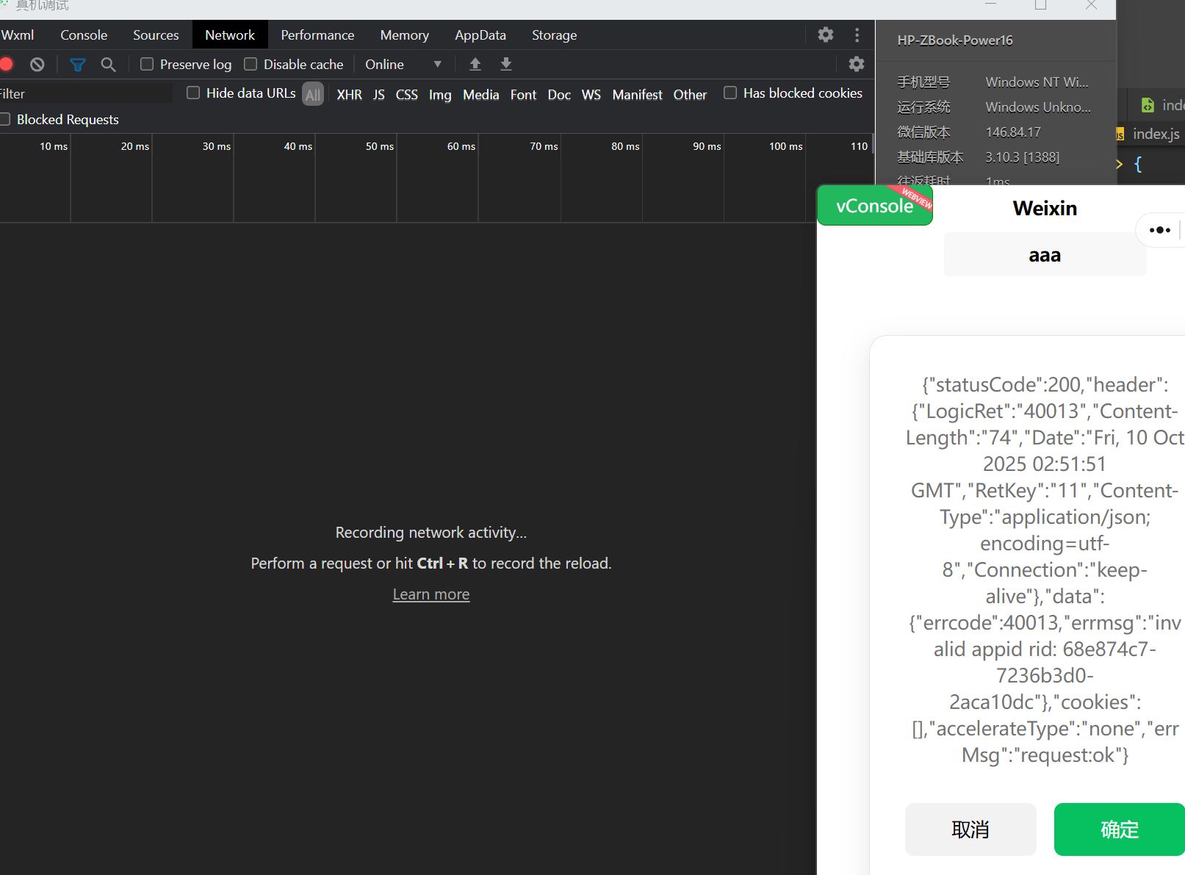Filter requests by Other

coord(690,94)
